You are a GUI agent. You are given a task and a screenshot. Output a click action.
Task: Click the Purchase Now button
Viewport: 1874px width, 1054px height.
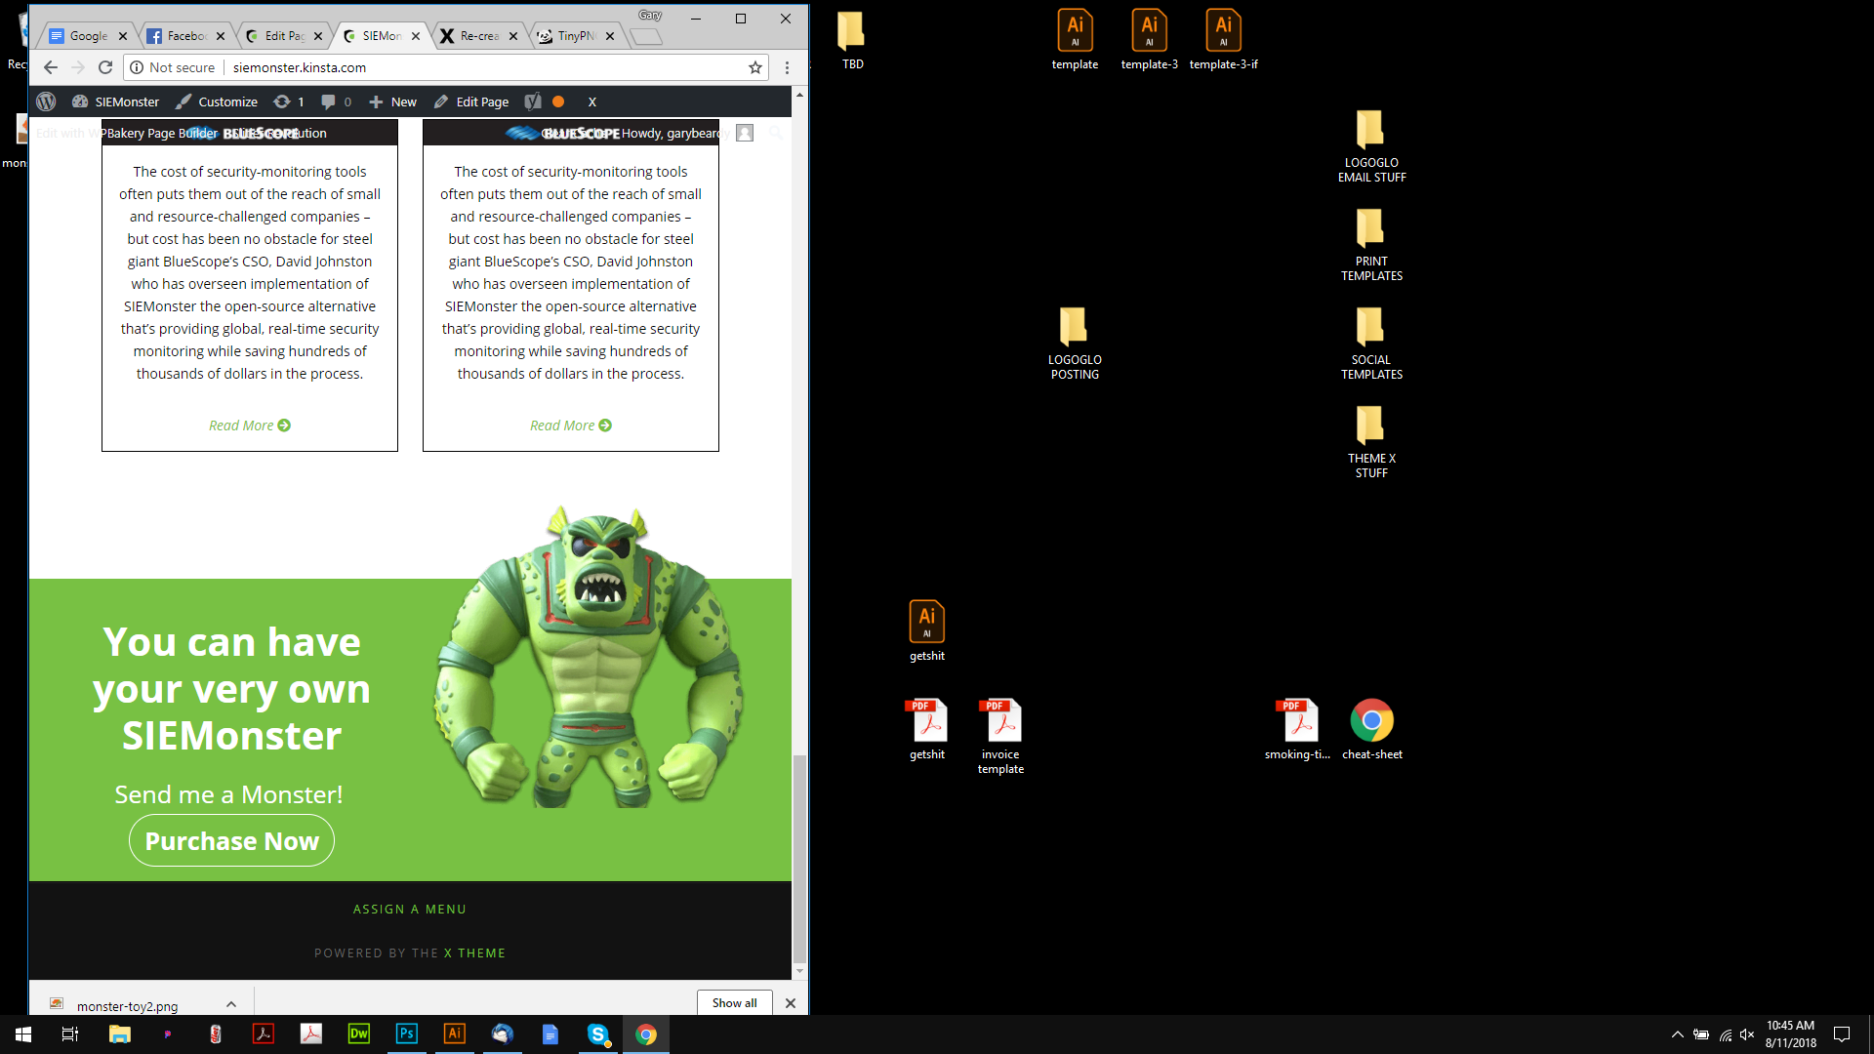pos(231,840)
